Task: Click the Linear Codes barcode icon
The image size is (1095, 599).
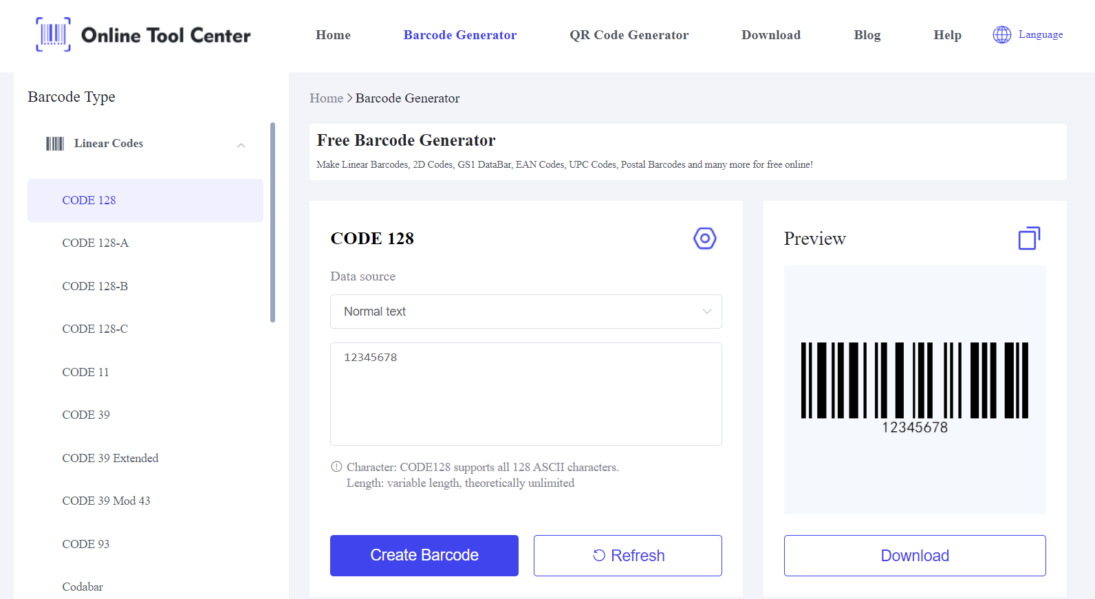Action: point(55,144)
